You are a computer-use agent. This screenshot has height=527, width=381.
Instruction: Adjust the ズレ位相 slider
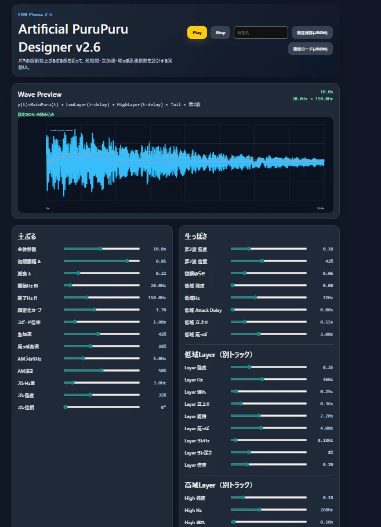[x=101, y=407]
